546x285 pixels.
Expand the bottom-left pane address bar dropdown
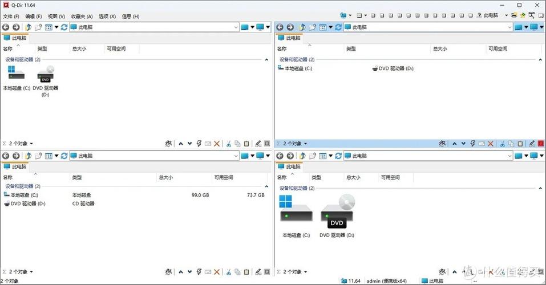tap(236, 156)
